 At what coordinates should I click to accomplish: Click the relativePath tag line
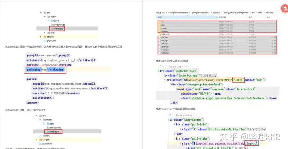(x=43, y=98)
